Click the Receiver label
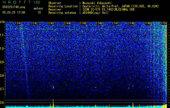 (55, 9)
